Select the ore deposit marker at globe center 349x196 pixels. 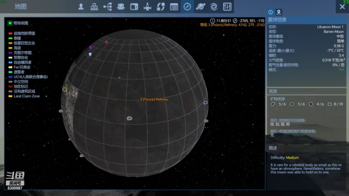130,118
